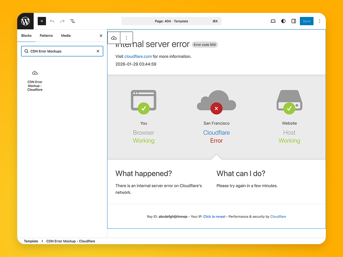This screenshot has height=257, width=343.
Task: Switch to the Media tab
Action: tap(66, 36)
